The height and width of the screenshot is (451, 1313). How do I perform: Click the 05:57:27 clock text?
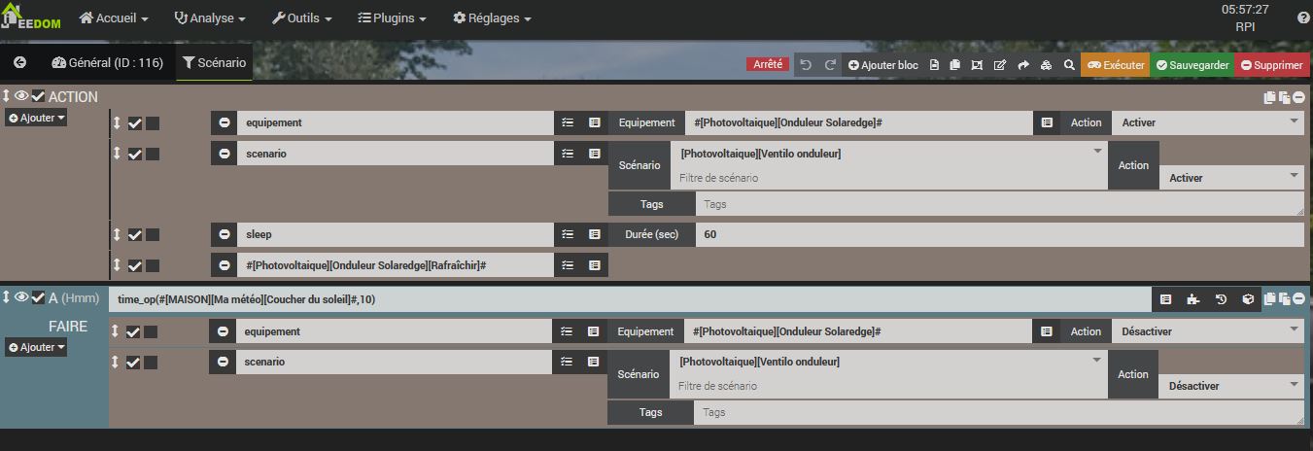click(1245, 10)
